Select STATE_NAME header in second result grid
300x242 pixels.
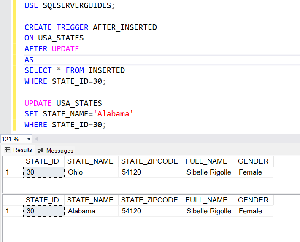tap(91, 200)
